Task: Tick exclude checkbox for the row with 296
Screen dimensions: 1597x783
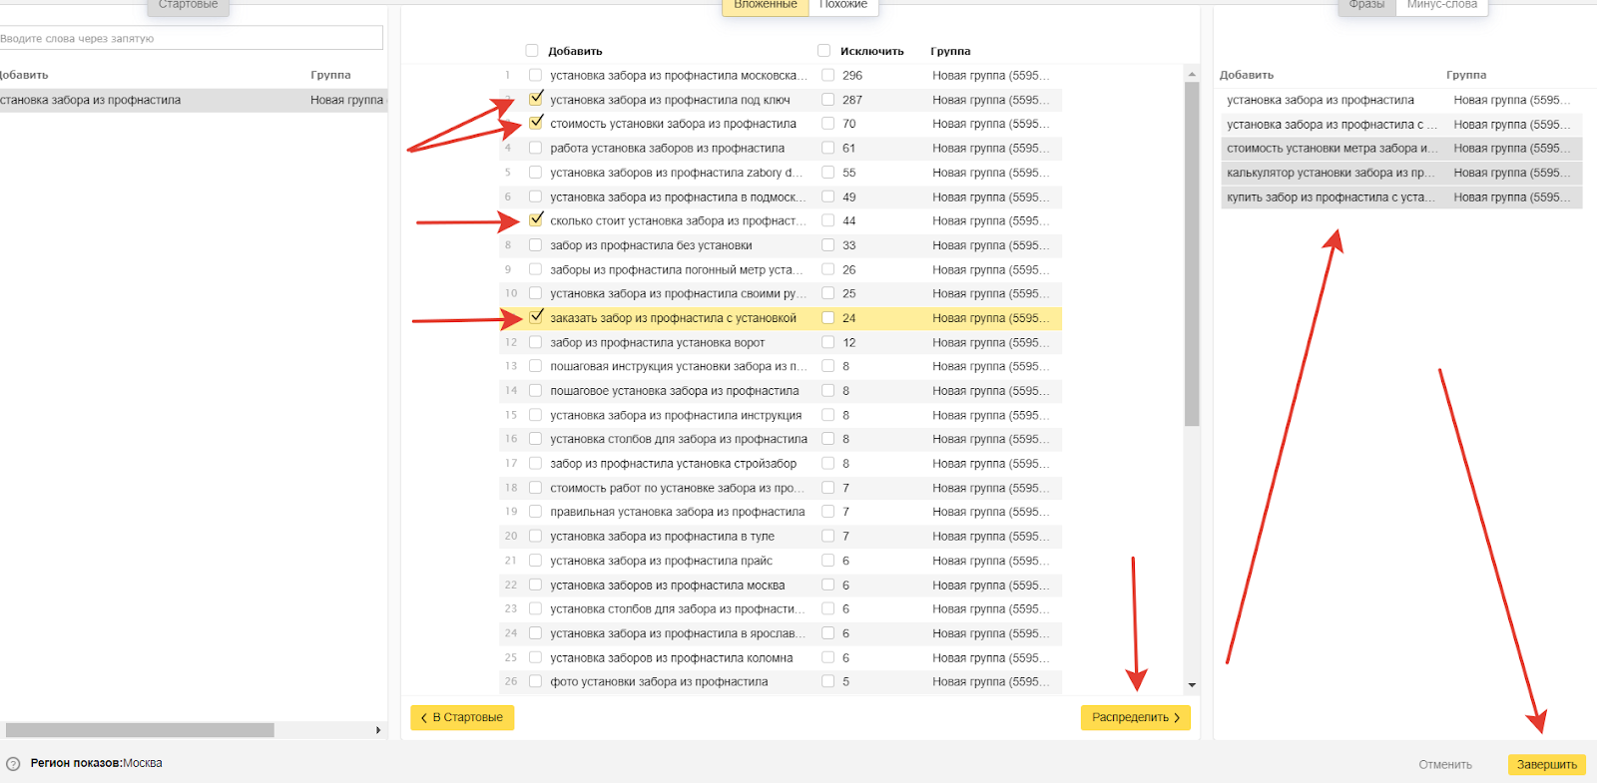Action: pos(827,75)
